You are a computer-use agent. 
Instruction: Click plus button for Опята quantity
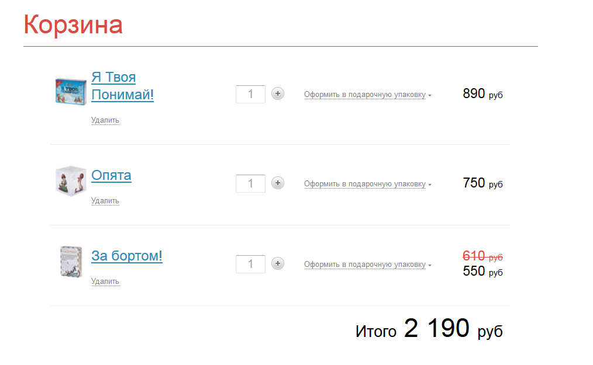[278, 183]
